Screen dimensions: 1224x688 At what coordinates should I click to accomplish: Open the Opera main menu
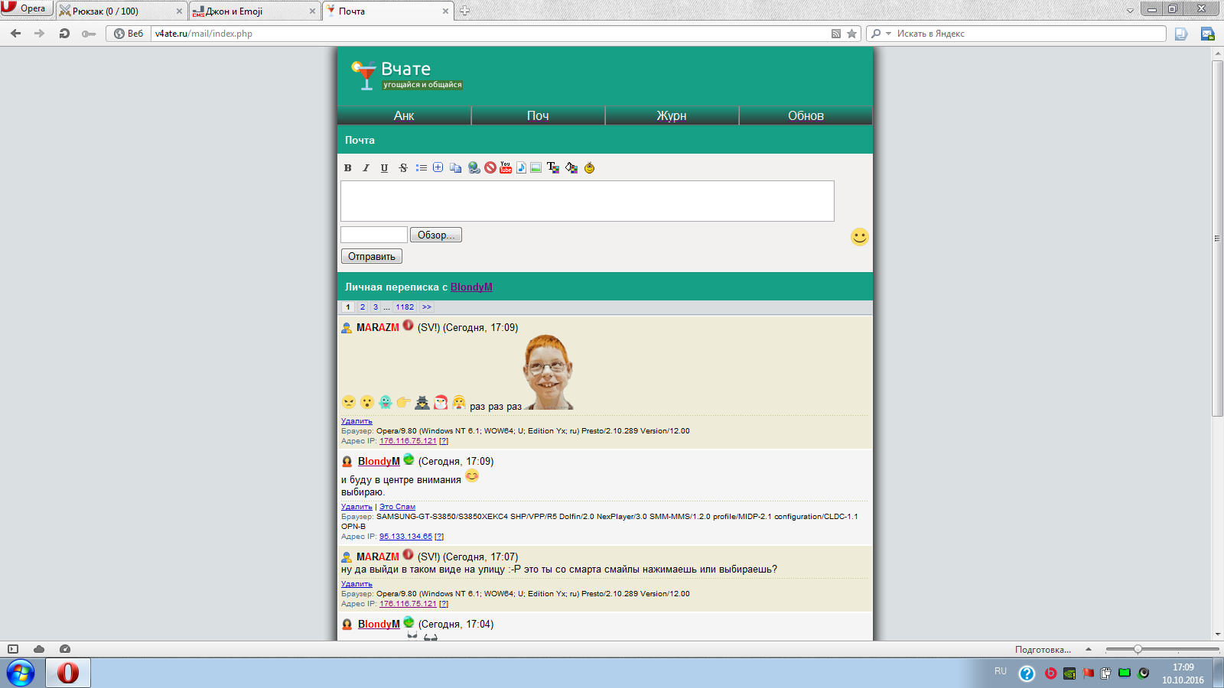click(x=26, y=8)
